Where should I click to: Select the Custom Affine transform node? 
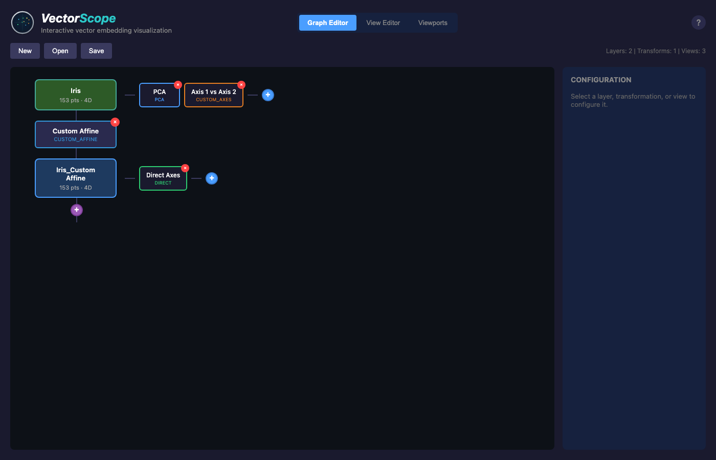76,135
